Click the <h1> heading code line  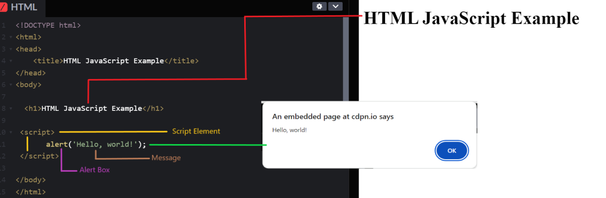94,108
